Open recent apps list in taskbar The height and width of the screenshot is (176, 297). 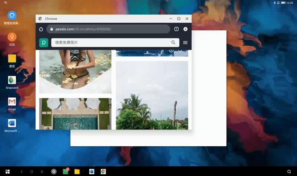click(42, 172)
